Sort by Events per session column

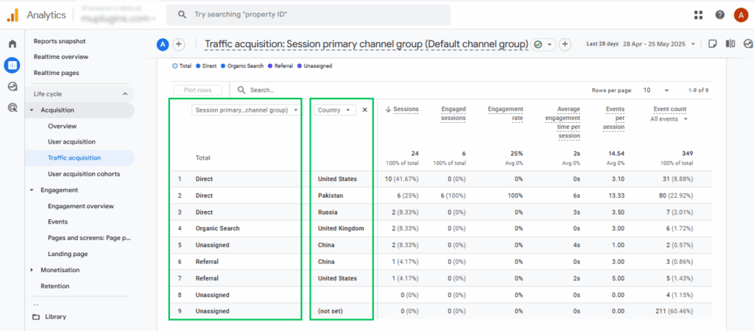[x=615, y=118]
